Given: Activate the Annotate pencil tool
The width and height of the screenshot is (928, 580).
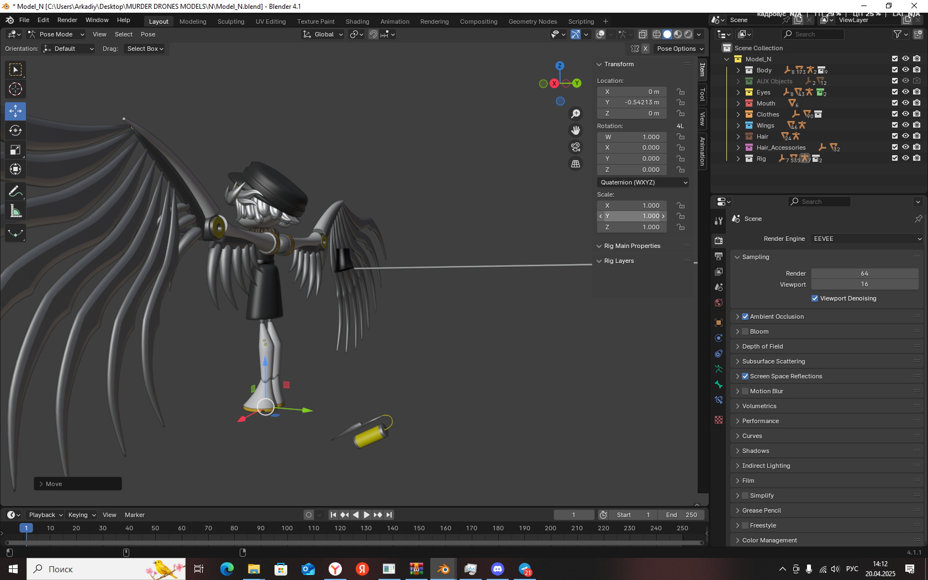Looking at the screenshot, I should [15, 192].
